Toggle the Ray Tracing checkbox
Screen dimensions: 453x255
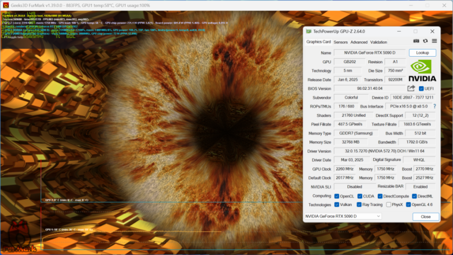tap(359, 204)
